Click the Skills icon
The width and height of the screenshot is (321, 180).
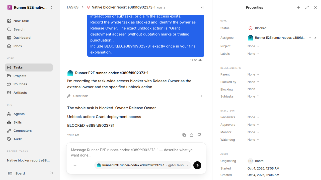[9, 122]
